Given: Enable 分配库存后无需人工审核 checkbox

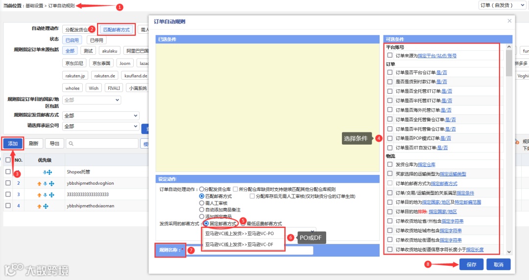Looking at the screenshot, I should [x=252, y=196].
